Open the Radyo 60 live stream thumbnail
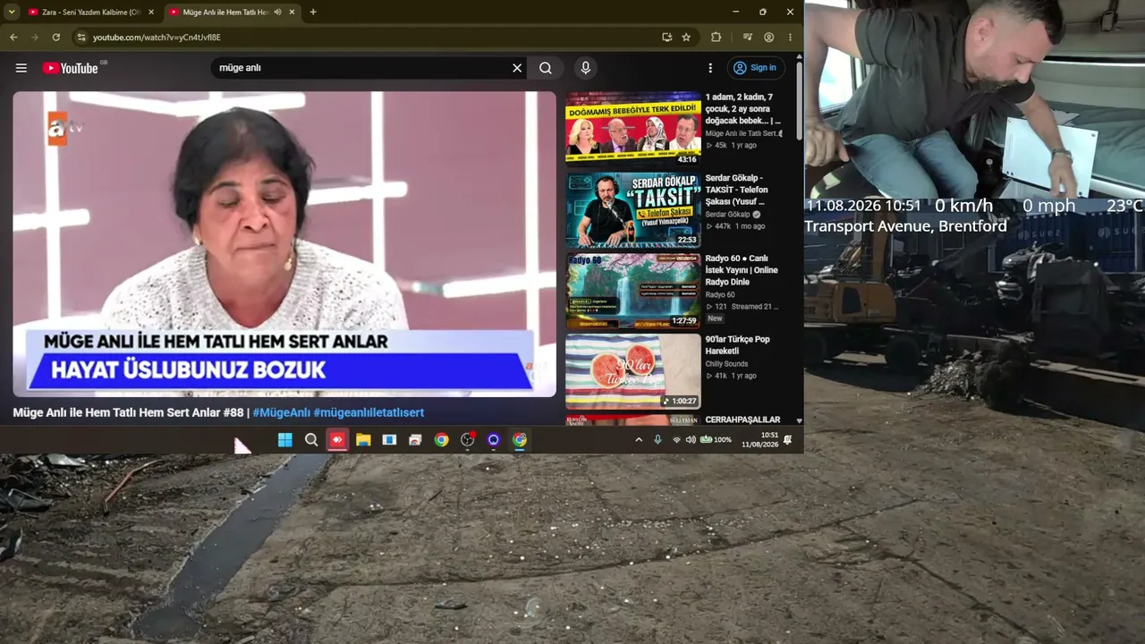The image size is (1145, 644). (x=633, y=290)
